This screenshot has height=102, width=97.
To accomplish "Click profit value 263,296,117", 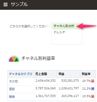I will click(70, 96).
